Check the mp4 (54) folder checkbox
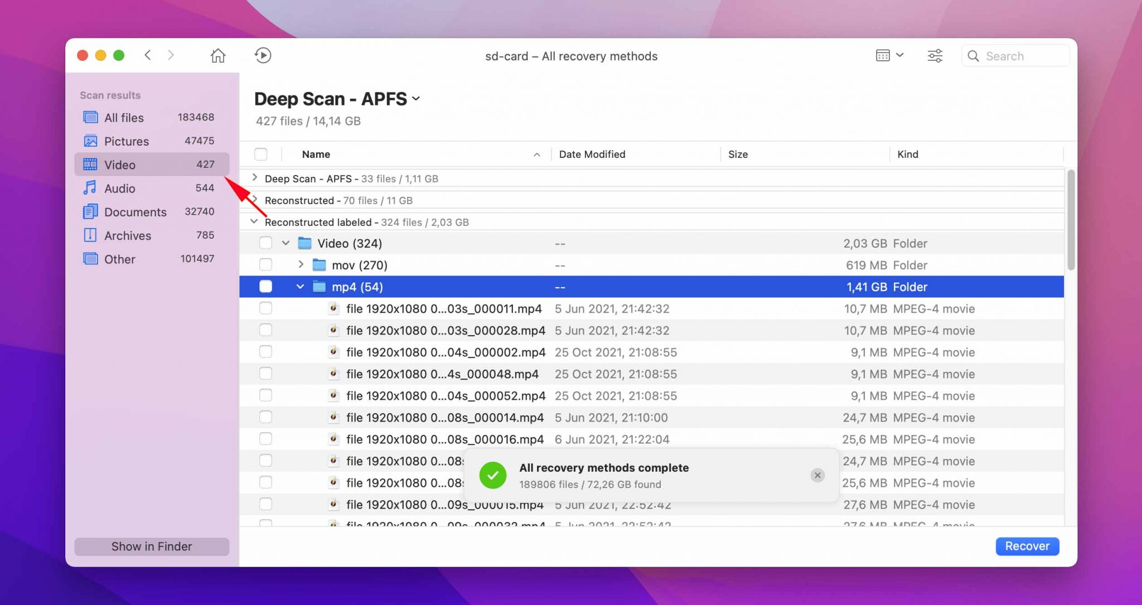 click(x=265, y=287)
